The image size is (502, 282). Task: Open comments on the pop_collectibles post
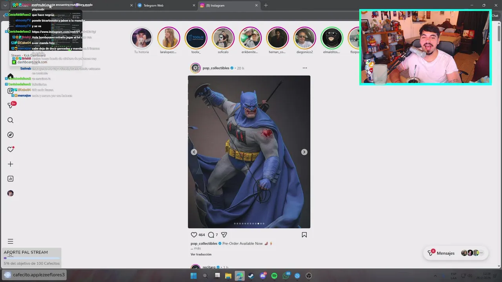tap(211, 235)
